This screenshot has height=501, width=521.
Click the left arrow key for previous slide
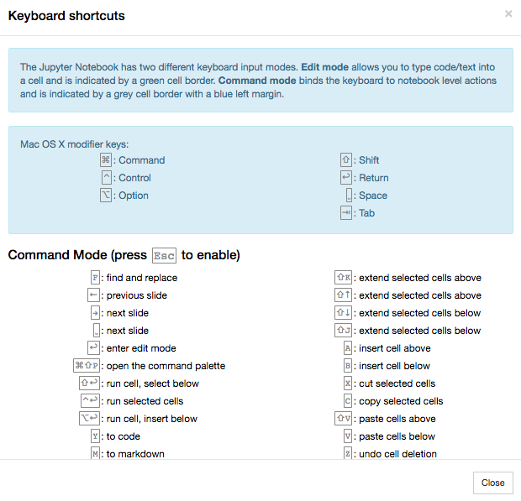pyautogui.click(x=94, y=295)
